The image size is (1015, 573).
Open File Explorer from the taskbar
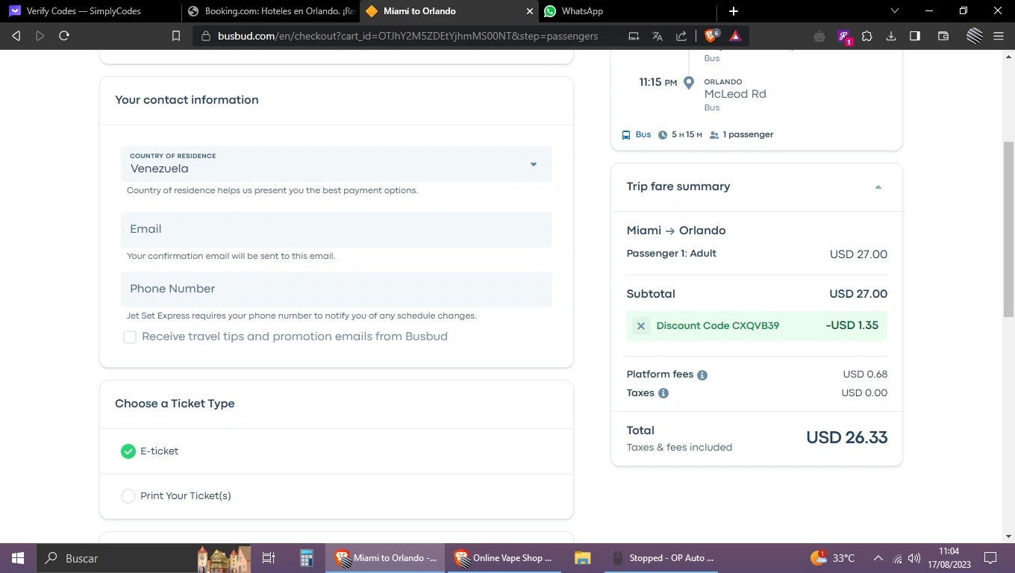pyautogui.click(x=582, y=558)
